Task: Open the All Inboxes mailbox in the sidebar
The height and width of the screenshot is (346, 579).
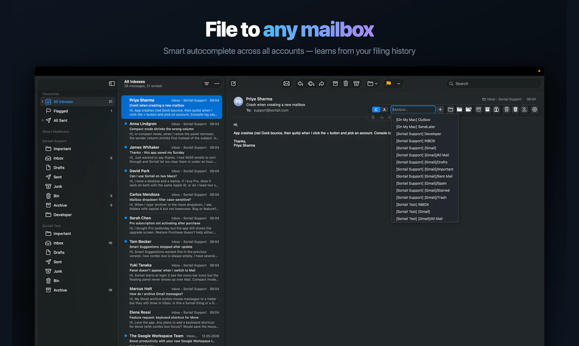Action: (77, 102)
